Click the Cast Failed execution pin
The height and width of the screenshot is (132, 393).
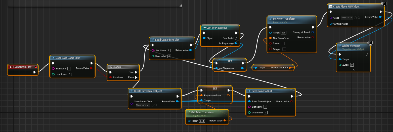point(236,38)
